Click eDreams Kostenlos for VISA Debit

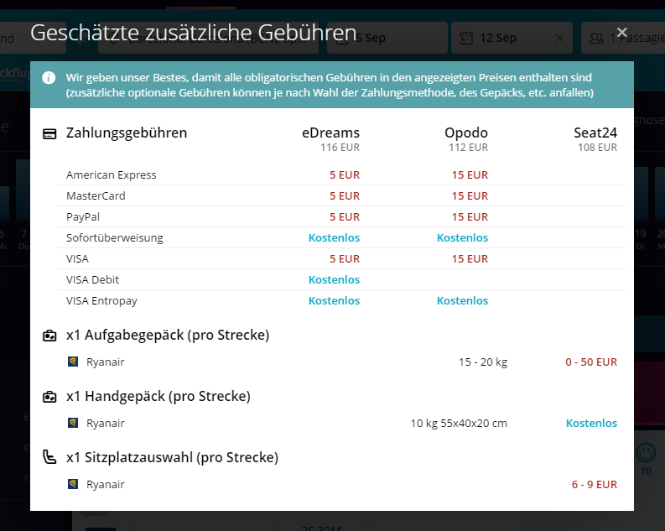(334, 279)
